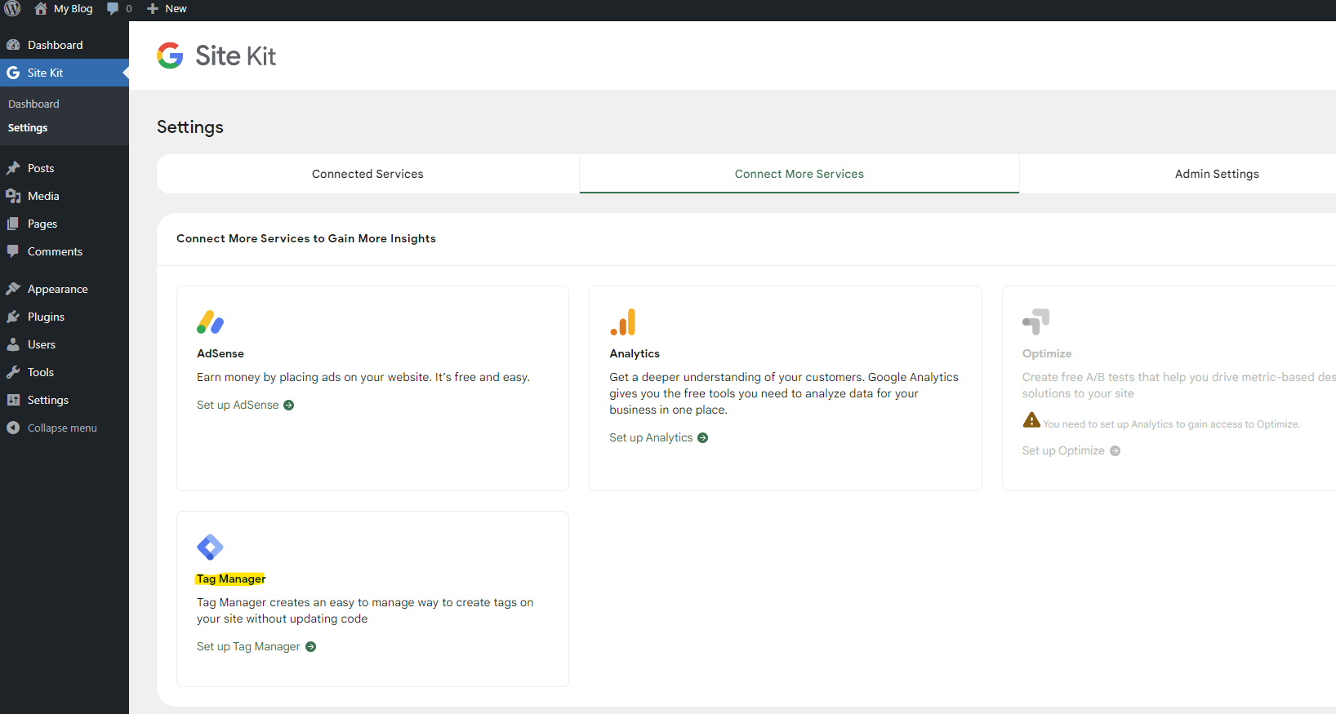The height and width of the screenshot is (714, 1336).
Task: Click the Plugins plug icon
Action: tap(13, 317)
